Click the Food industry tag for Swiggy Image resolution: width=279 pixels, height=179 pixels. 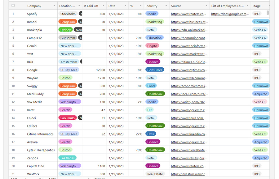tap(151, 86)
